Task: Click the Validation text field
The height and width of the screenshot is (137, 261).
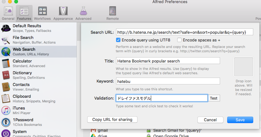Action: 162,98
